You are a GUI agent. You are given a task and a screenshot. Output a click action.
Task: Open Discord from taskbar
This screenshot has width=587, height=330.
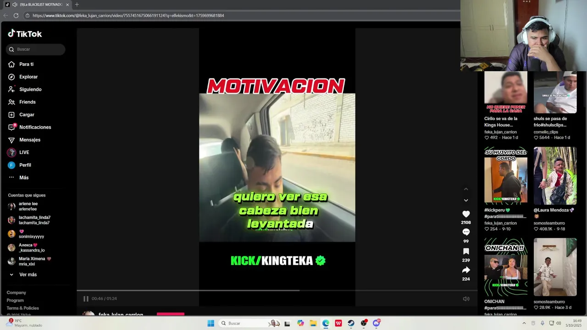click(377, 323)
